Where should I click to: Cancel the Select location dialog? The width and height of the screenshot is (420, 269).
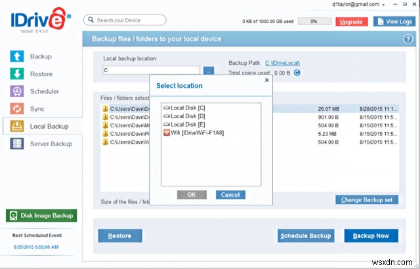[230, 195]
